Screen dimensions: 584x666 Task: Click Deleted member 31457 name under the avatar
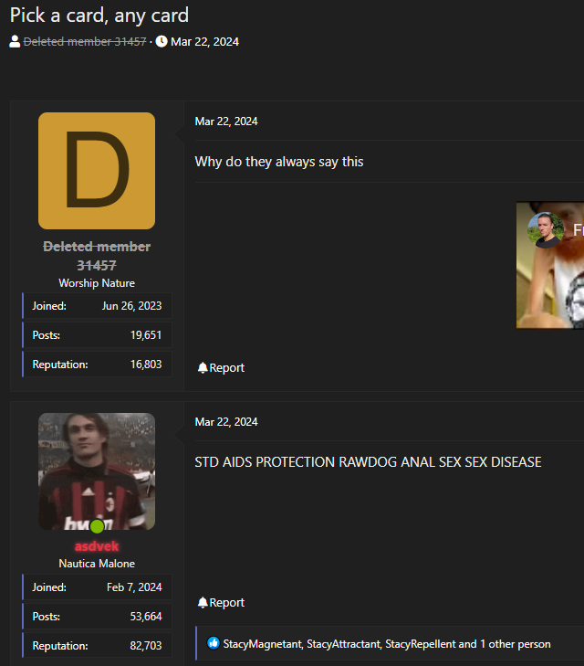tap(97, 256)
